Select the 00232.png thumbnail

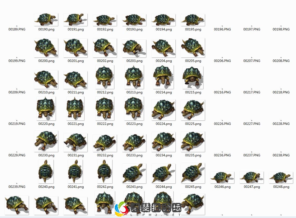click(x=105, y=143)
